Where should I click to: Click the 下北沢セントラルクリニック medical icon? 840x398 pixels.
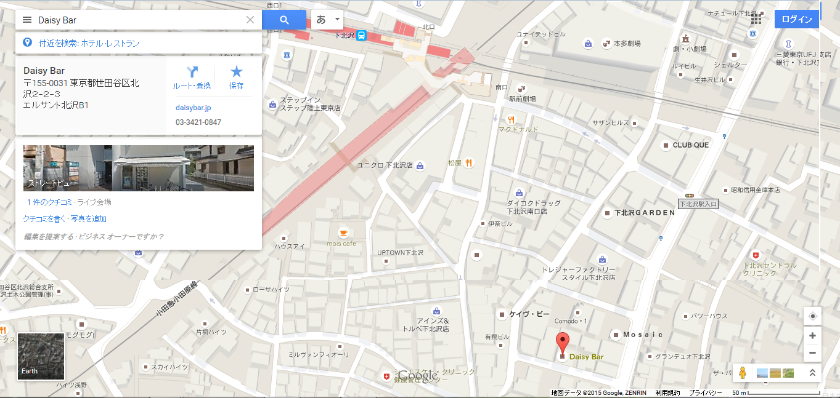click(x=756, y=255)
